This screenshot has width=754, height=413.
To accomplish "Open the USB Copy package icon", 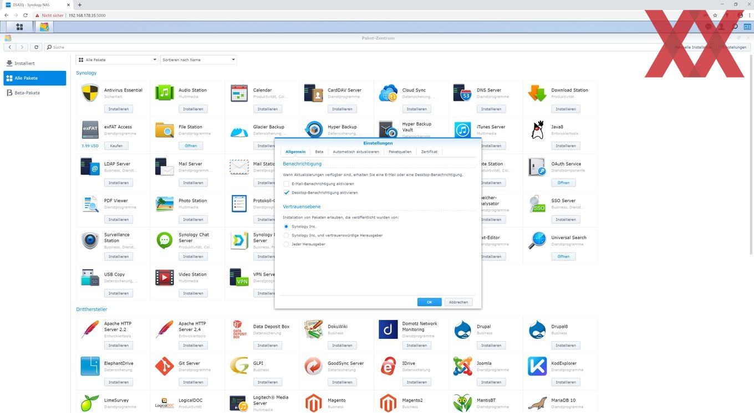I will 90,277.
